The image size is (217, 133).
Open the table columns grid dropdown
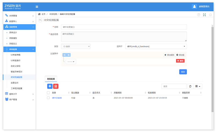198,86
